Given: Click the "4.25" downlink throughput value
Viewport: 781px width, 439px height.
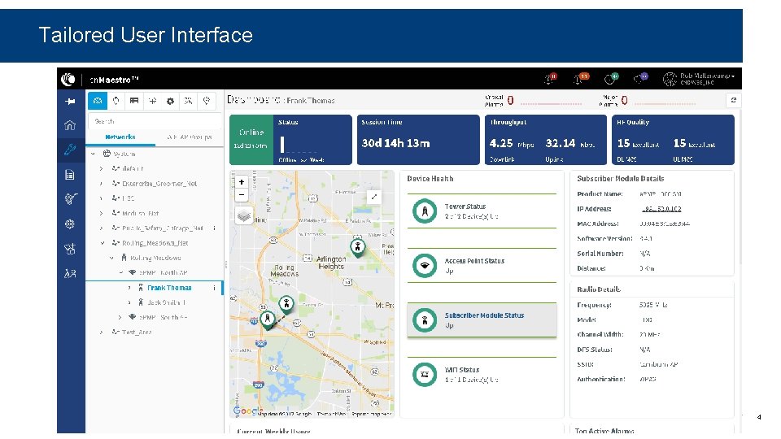Looking at the screenshot, I should [x=501, y=143].
